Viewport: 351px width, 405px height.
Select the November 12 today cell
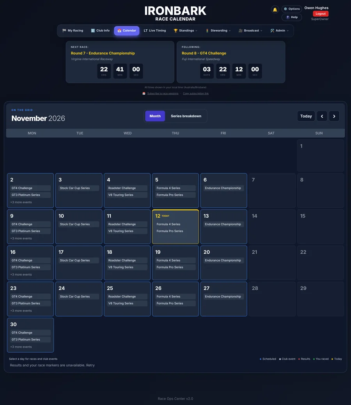pyautogui.click(x=175, y=227)
